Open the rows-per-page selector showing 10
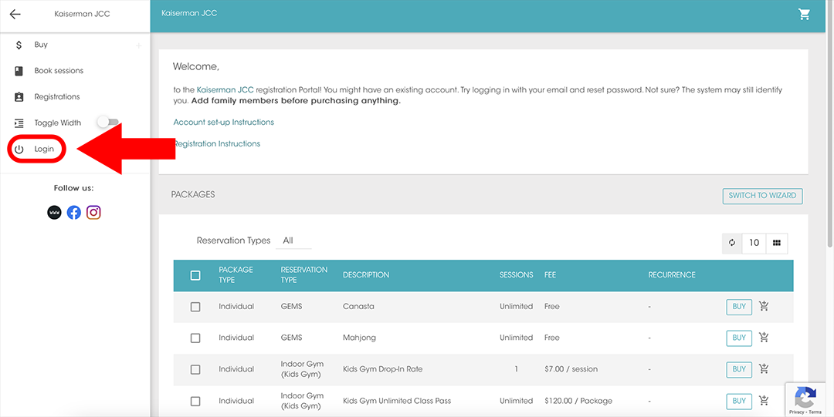The width and height of the screenshot is (834, 417). (x=754, y=243)
